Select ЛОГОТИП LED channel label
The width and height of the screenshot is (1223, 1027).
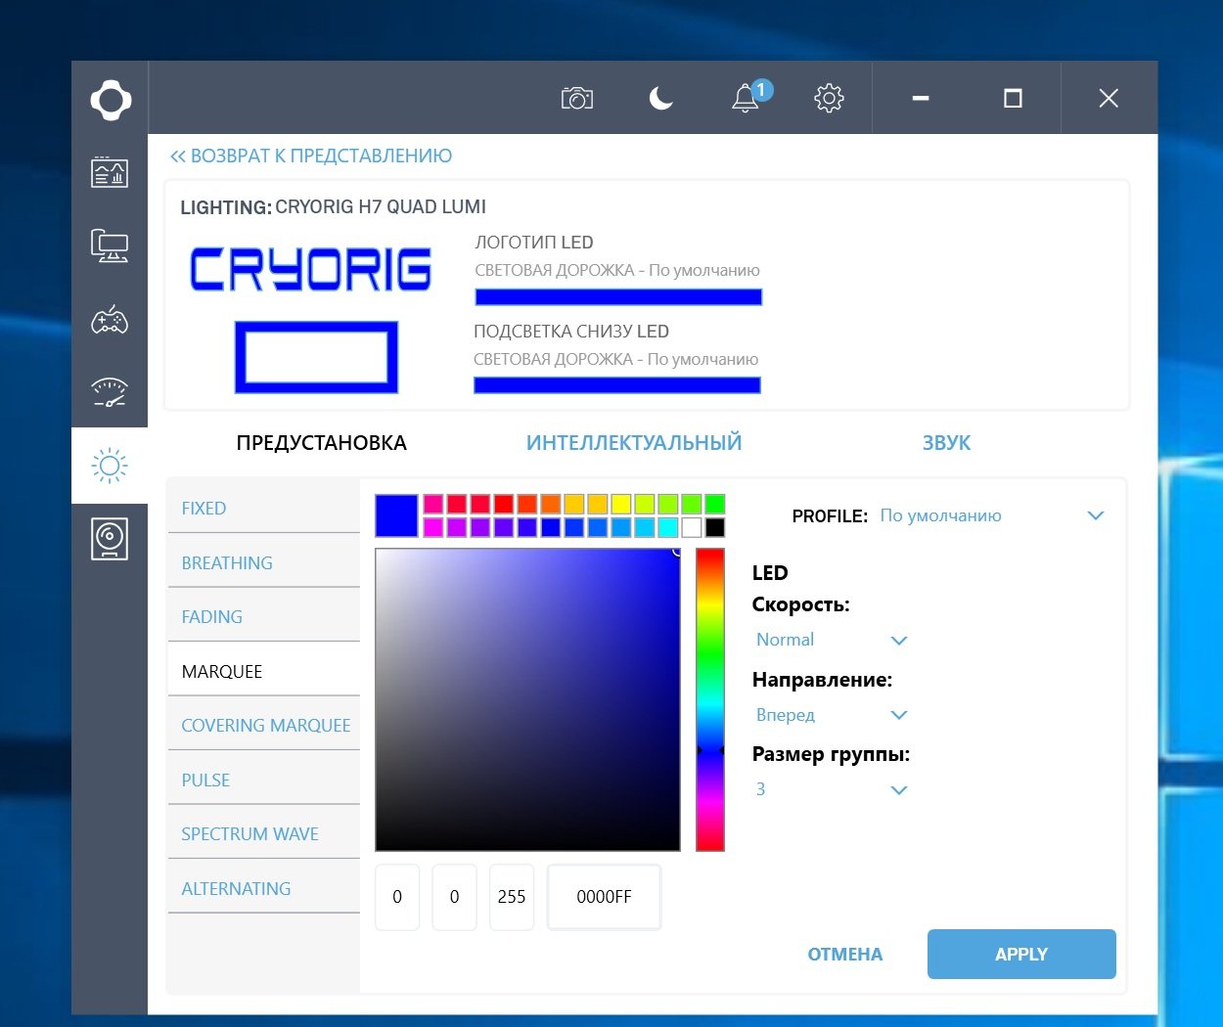click(x=534, y=243)
